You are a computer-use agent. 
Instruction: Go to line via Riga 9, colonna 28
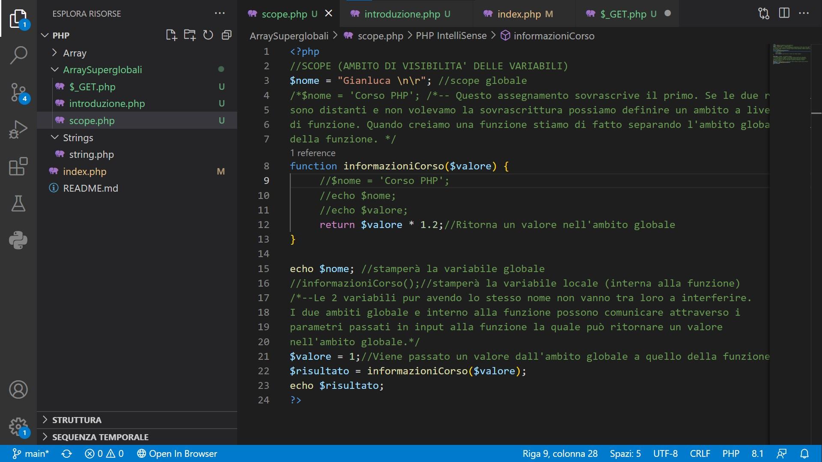tap(560, 453)
